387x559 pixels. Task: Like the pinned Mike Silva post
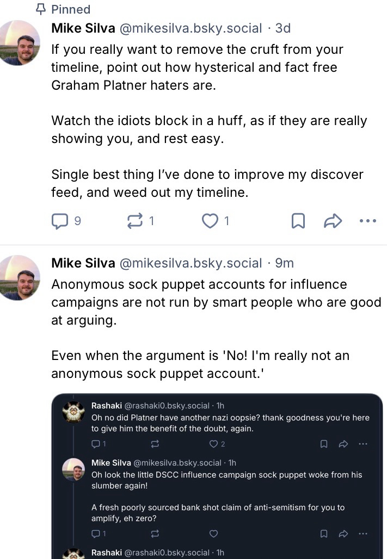click(x=209, y=221)
